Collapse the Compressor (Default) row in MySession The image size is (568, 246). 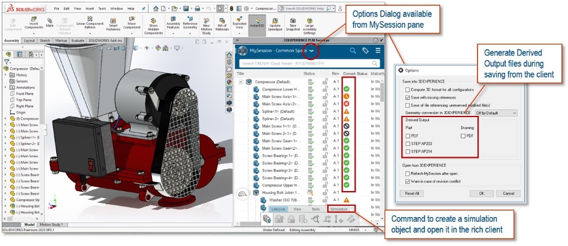(x=241, y=82)
